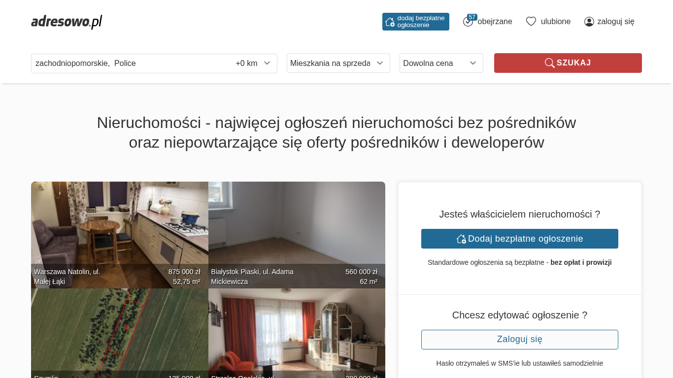Open the Szumlin land plot aerial thumbnail
The width and height of the screenshot is (673, 378).
pyautogui.click(x=120, y=333)
